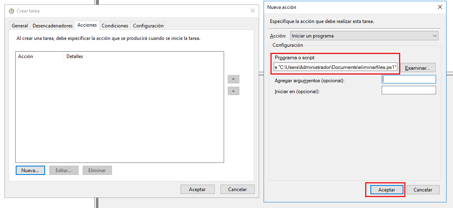
Task: Close the Crear tarea window
Action: pyautogui.click(x=253, y=11)
